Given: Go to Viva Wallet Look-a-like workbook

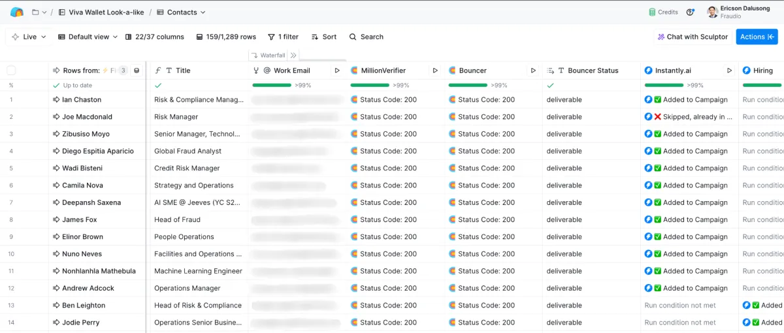Looking at the screenshot, I should tap(101, 12).
